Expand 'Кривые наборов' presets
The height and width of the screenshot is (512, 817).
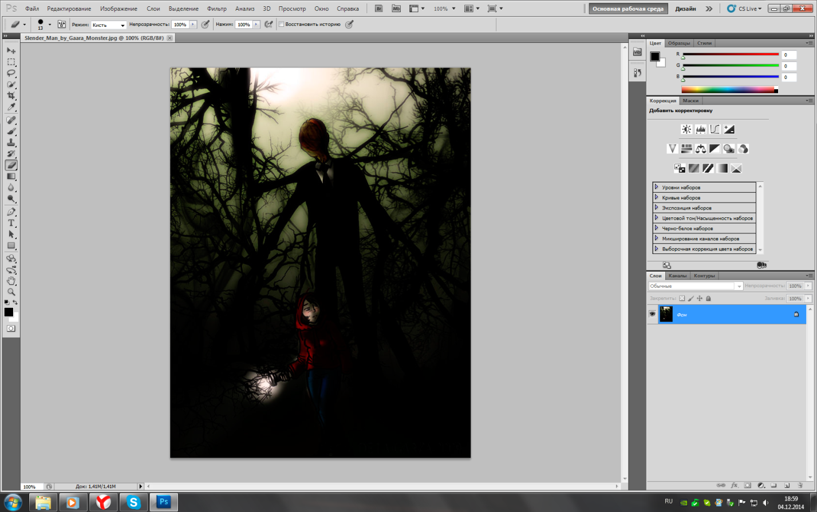click(656, 197)
